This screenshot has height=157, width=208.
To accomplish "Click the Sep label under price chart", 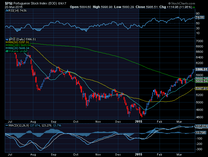I will [53, 122].
